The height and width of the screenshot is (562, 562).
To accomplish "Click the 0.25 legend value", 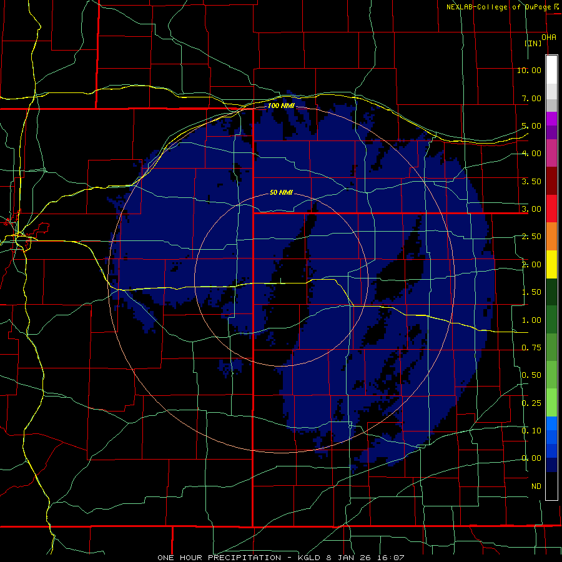I will coord(531,403).
